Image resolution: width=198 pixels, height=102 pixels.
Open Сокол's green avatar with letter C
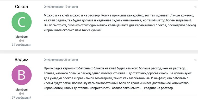pyautogui.click(x=22, y=22)
